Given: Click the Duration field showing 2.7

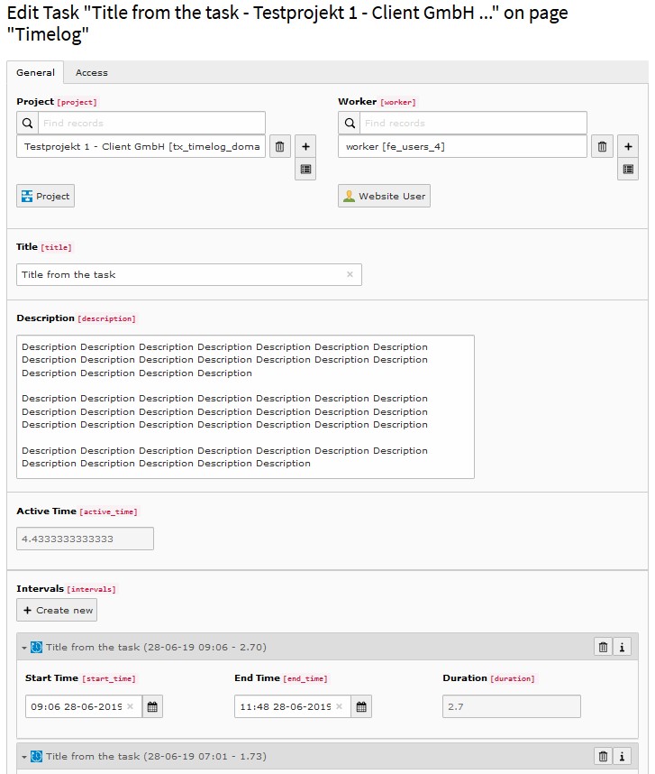Looking at the screenshot, I should coord(512,706).
